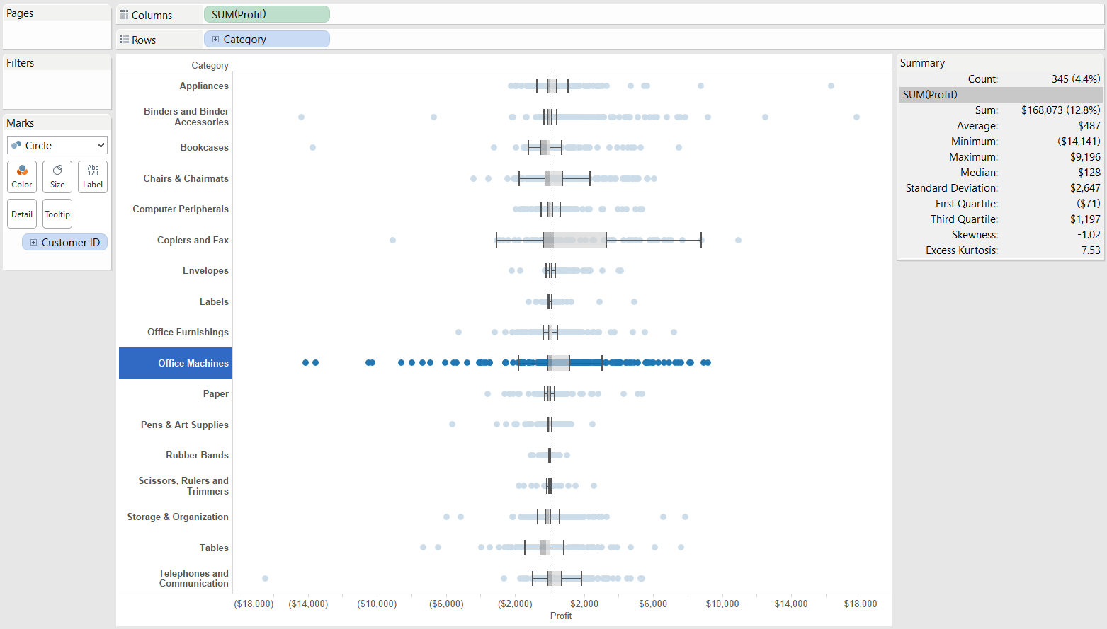Click the Detail button in Marks
Image resolution: width=1107 pixels, height=629 pixels.
click(x=22, y=214)
